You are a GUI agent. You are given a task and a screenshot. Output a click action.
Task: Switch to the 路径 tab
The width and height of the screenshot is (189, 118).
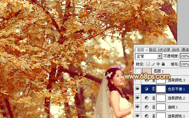pyautogui.click(x=153, y=50)
